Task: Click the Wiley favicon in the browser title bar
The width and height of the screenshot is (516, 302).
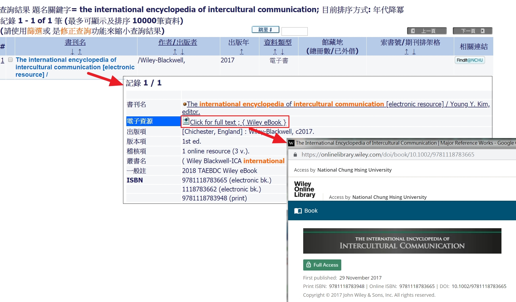Action: (291, 143)
